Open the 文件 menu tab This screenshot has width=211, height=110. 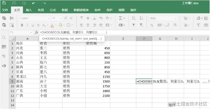(x=5, y=10)
